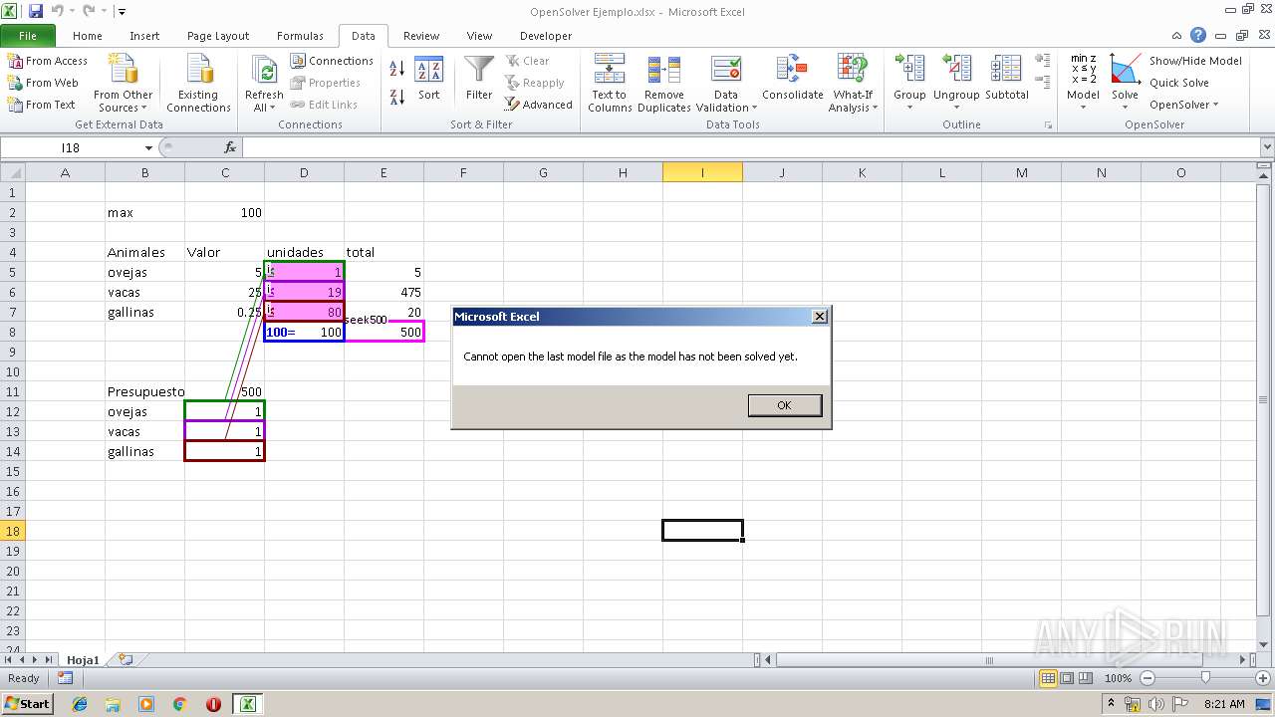Open the Name Box dropdown arrow
This screenshot has width=1275, height=717.
click(148, 147)
